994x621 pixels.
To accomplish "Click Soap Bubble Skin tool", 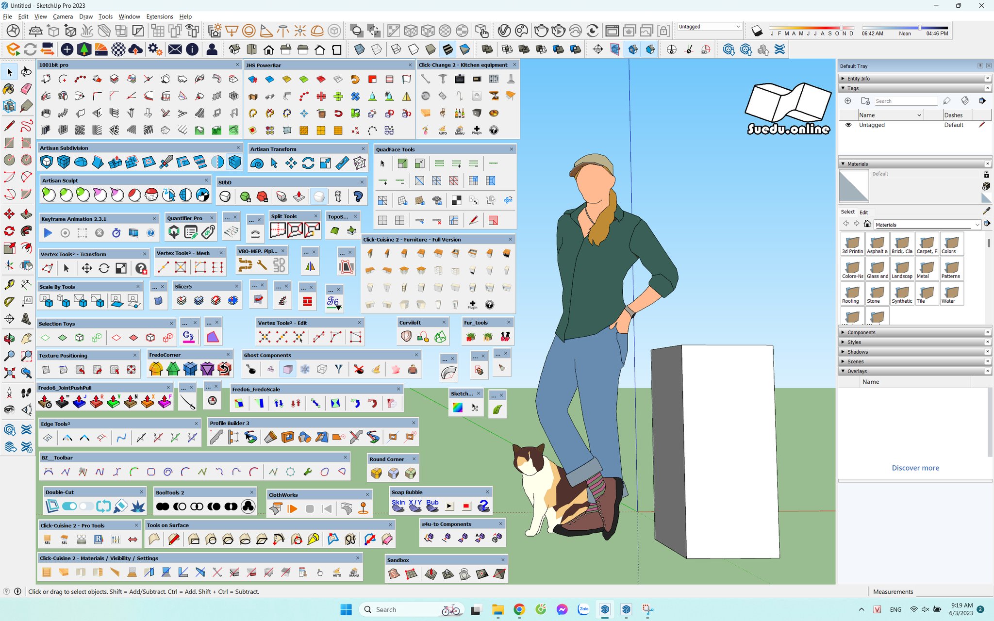I will coord(398,506).
